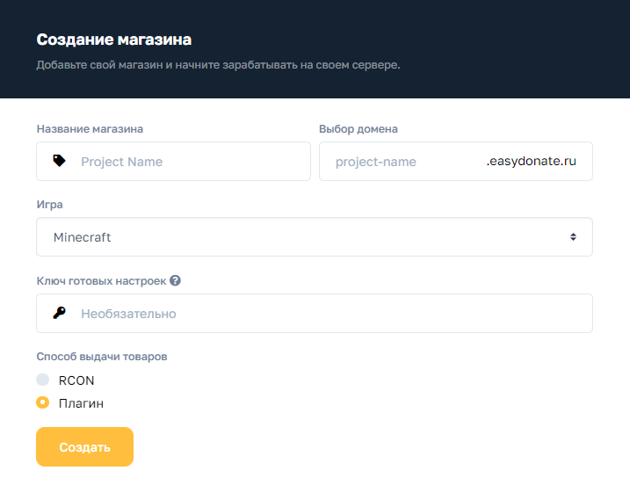Click the Плагин option label text

[81, 403]
